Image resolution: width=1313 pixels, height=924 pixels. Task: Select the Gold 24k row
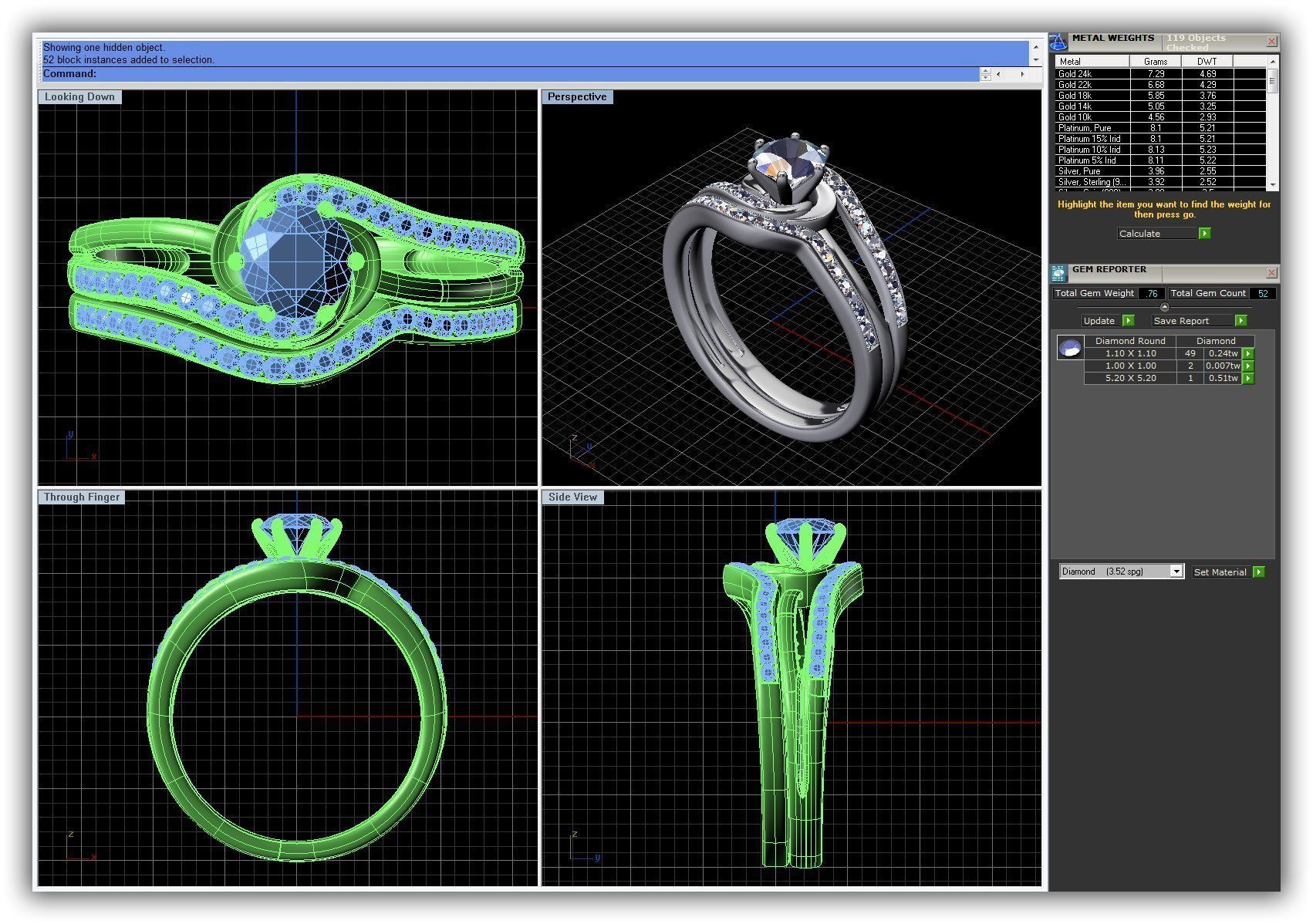pyautogui.click(x=1160, y=74)
